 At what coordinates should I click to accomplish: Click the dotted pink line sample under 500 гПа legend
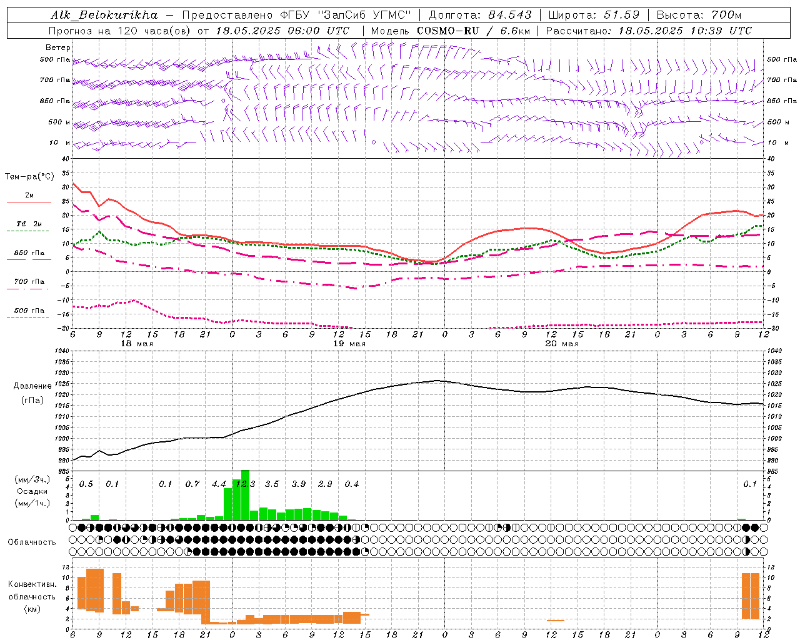click(29, 318)
